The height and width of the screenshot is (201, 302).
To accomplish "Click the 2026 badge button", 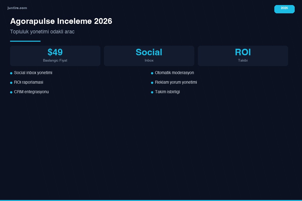I will 284,9.
